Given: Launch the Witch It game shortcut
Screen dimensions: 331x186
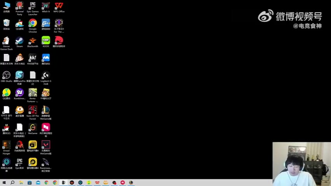Looking at the screenshot, I should coord(46,6).
